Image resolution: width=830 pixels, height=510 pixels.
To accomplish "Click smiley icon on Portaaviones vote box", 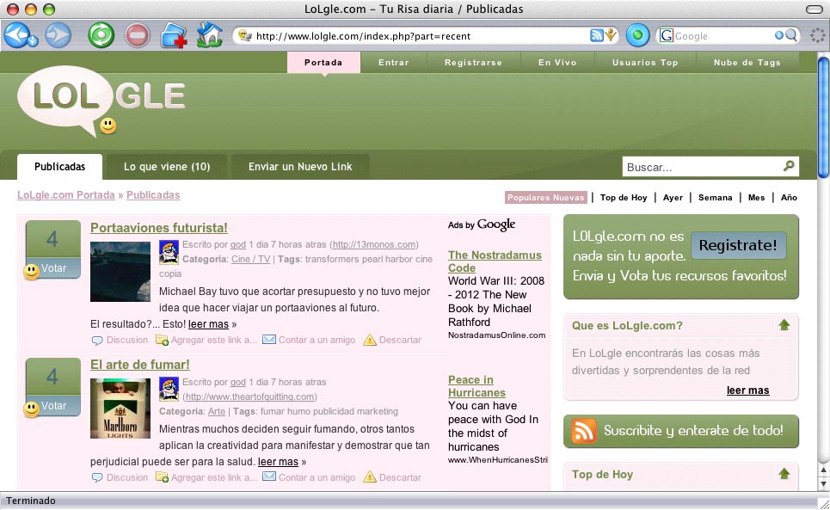I will pyautogui.click(x=31, y=272).
